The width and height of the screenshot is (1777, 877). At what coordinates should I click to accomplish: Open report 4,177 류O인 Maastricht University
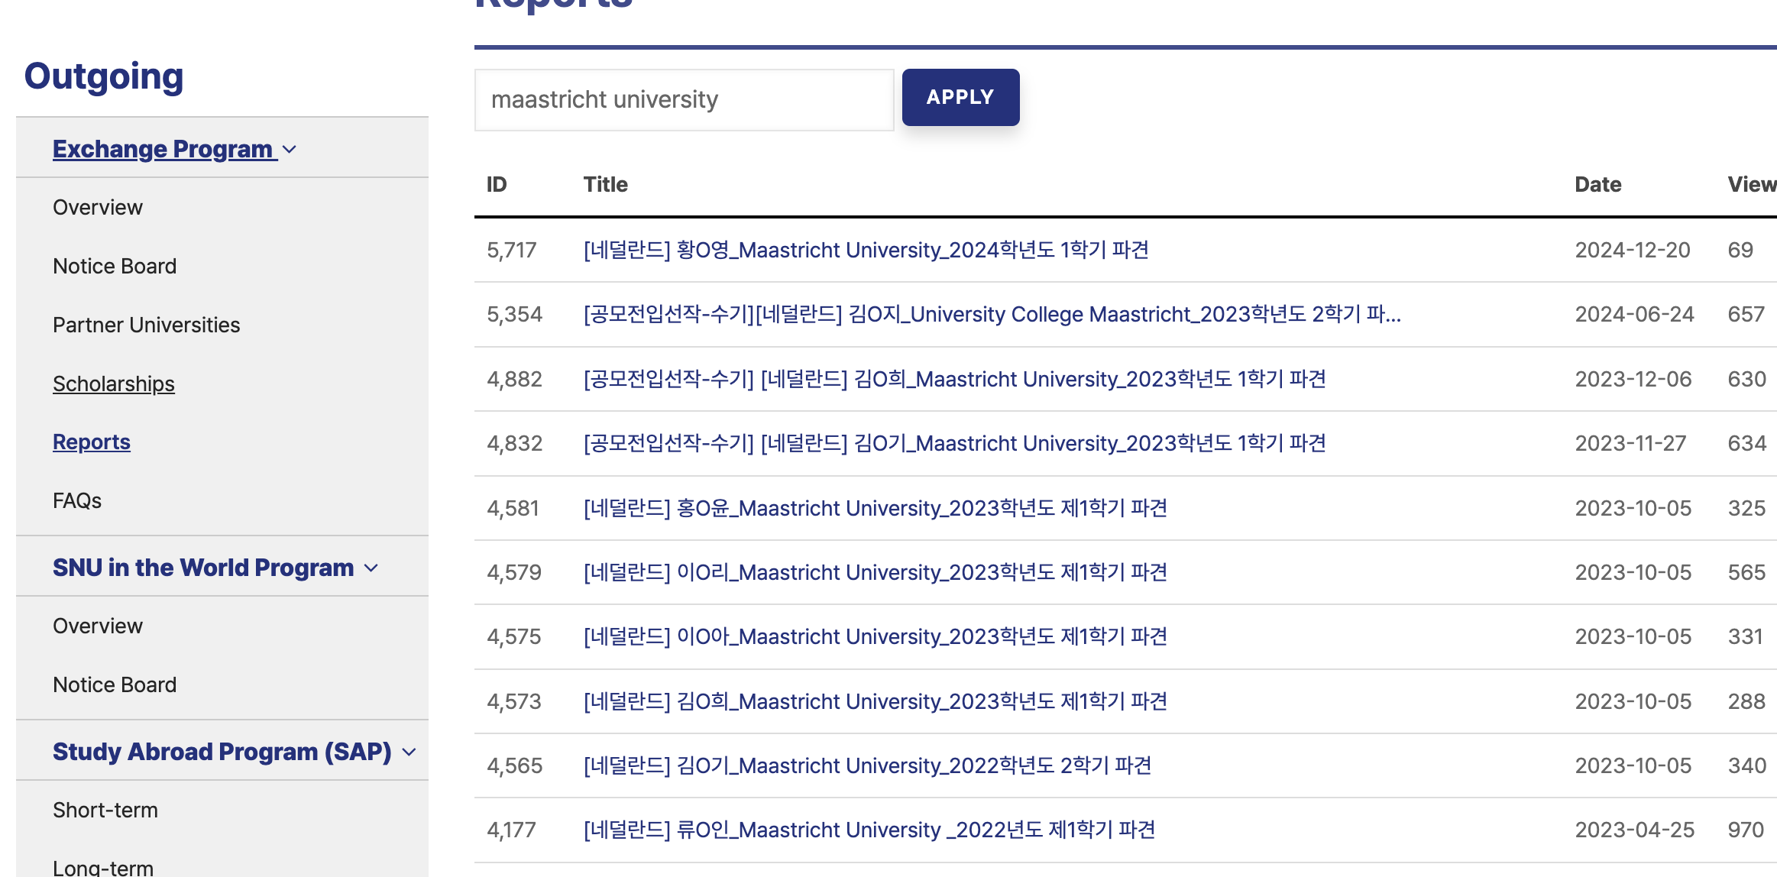pyautogui.click(x=869, y=830)
